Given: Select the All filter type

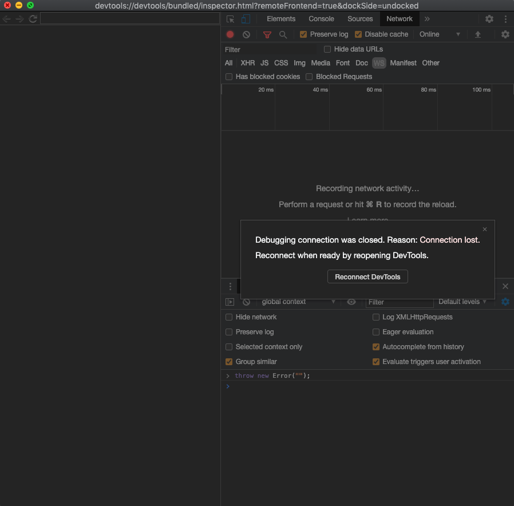Looking at the screenshot, I should click(x=228, y=63).
